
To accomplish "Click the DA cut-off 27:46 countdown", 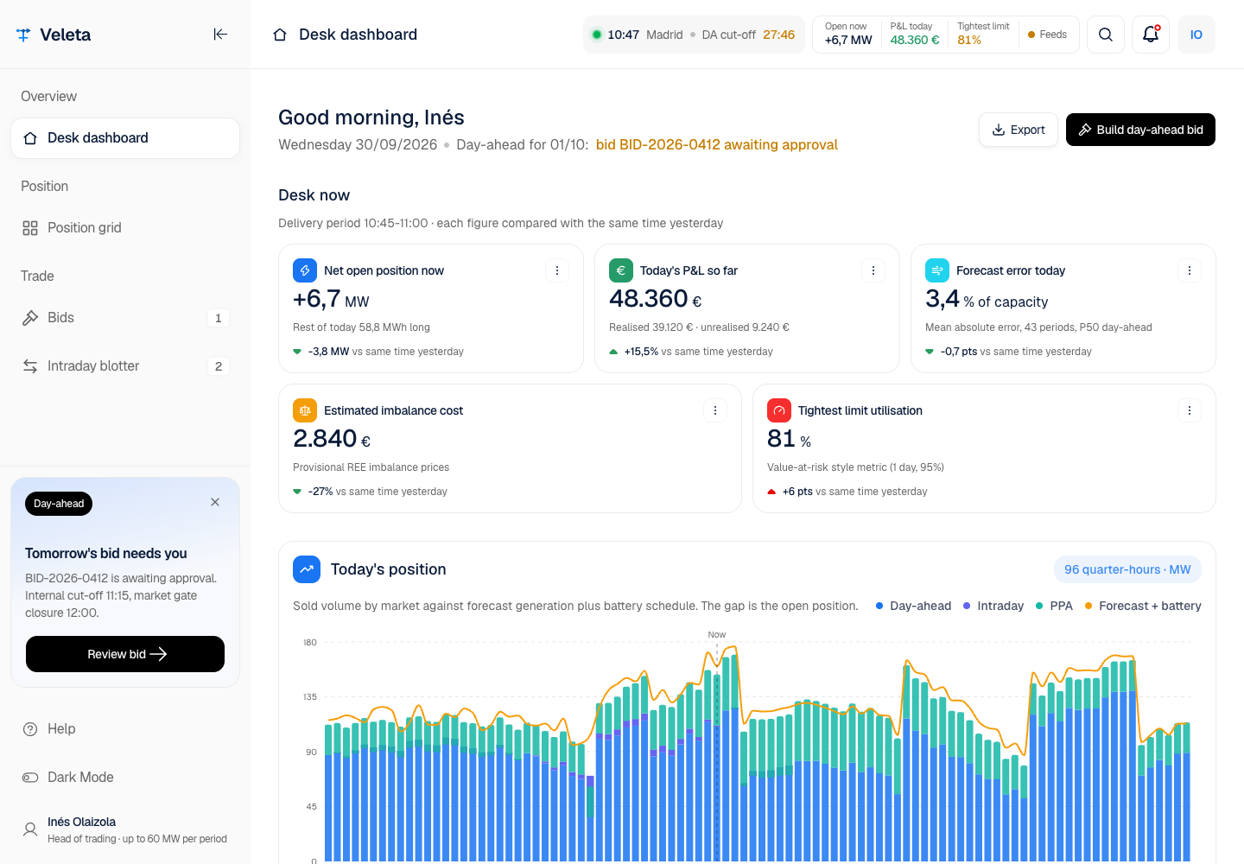I will point(748,35).
